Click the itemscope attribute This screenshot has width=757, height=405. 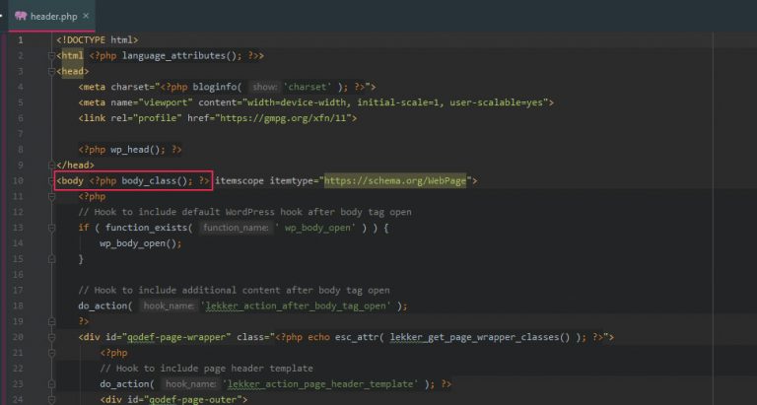click(240, 181)
